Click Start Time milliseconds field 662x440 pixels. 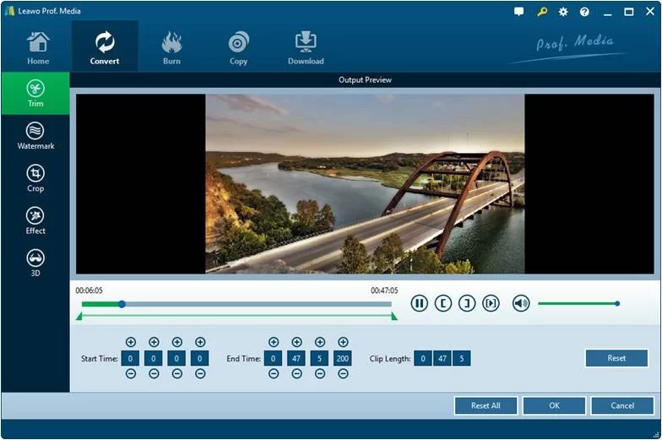[199, 358]
